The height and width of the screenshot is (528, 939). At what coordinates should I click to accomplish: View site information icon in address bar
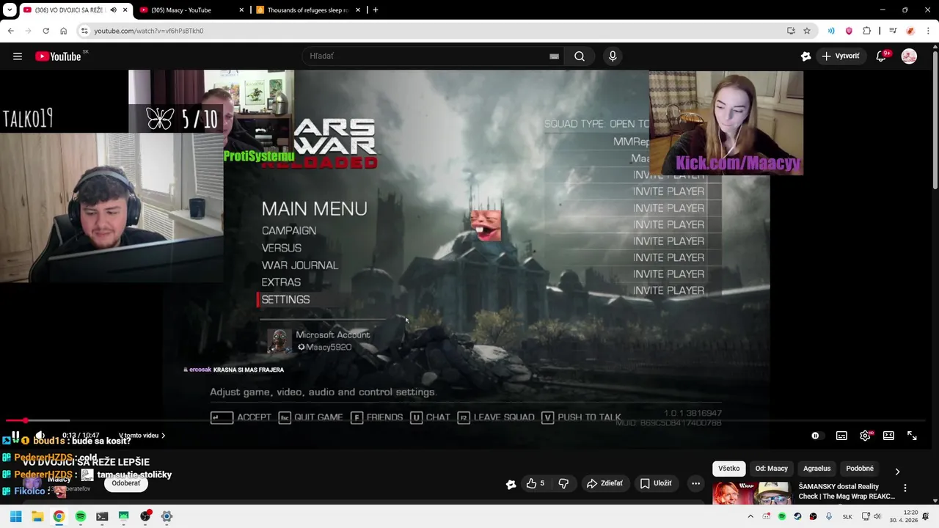point(84,31)
